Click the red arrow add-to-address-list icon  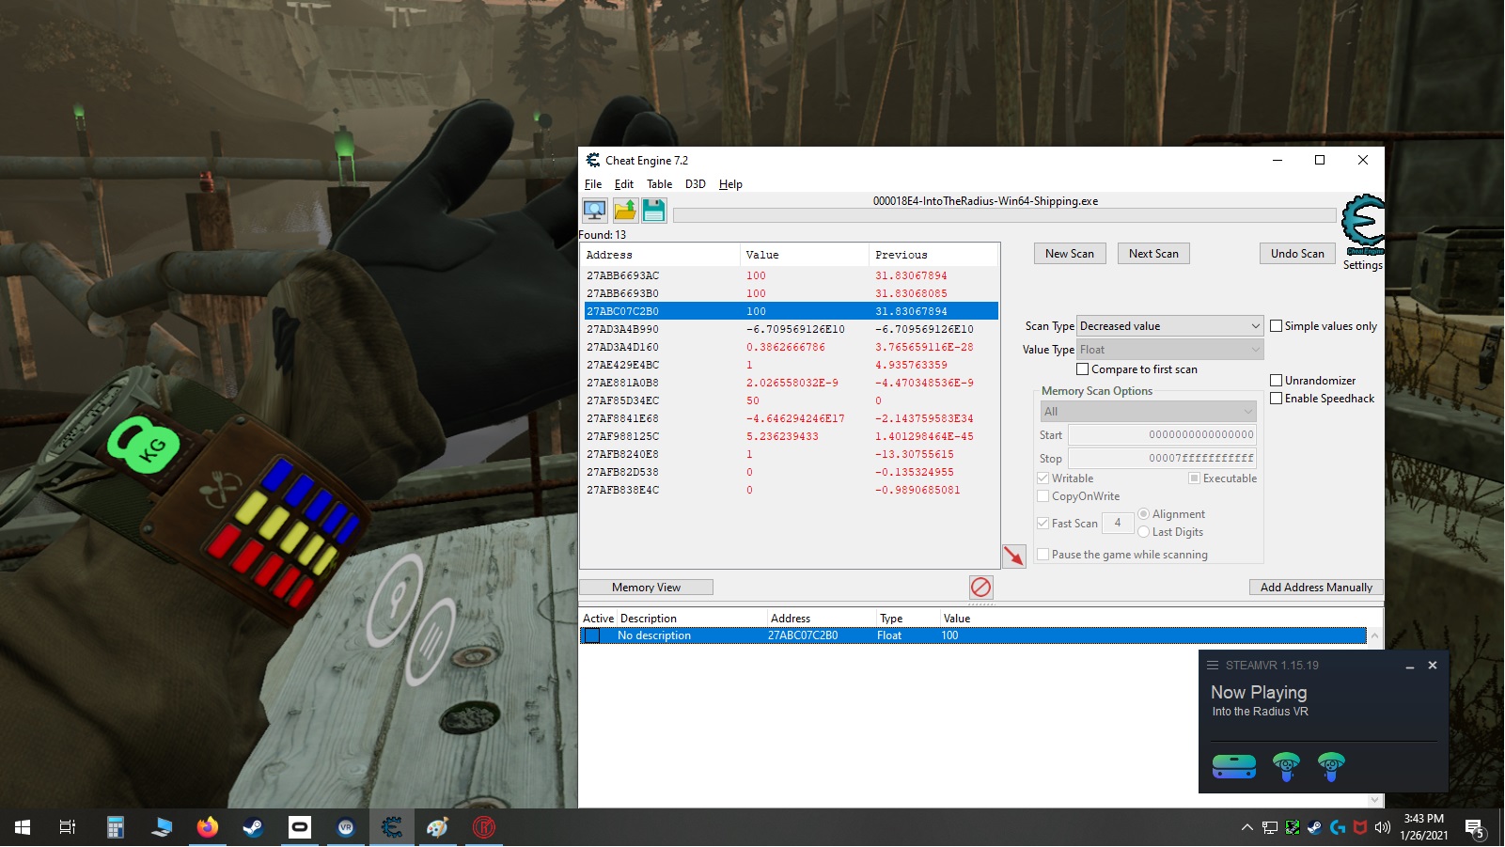click(x=1013, y=557)
